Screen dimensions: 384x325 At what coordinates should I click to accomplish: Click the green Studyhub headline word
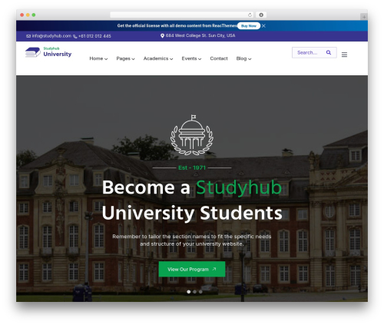tap(239, 187)
